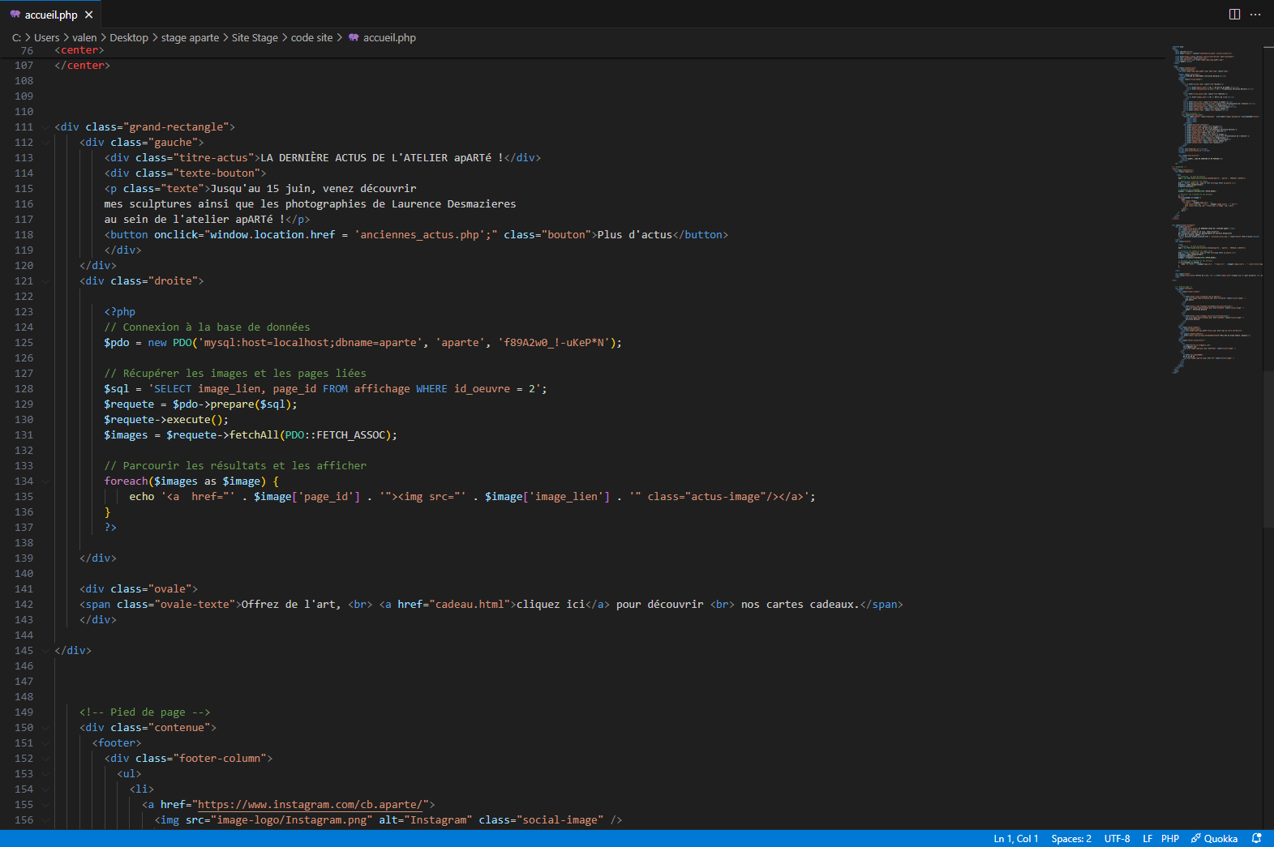This screenshot has width=1274, height=847.
Task: Click the Split Editor Right icon
Action: [1234, 15]
